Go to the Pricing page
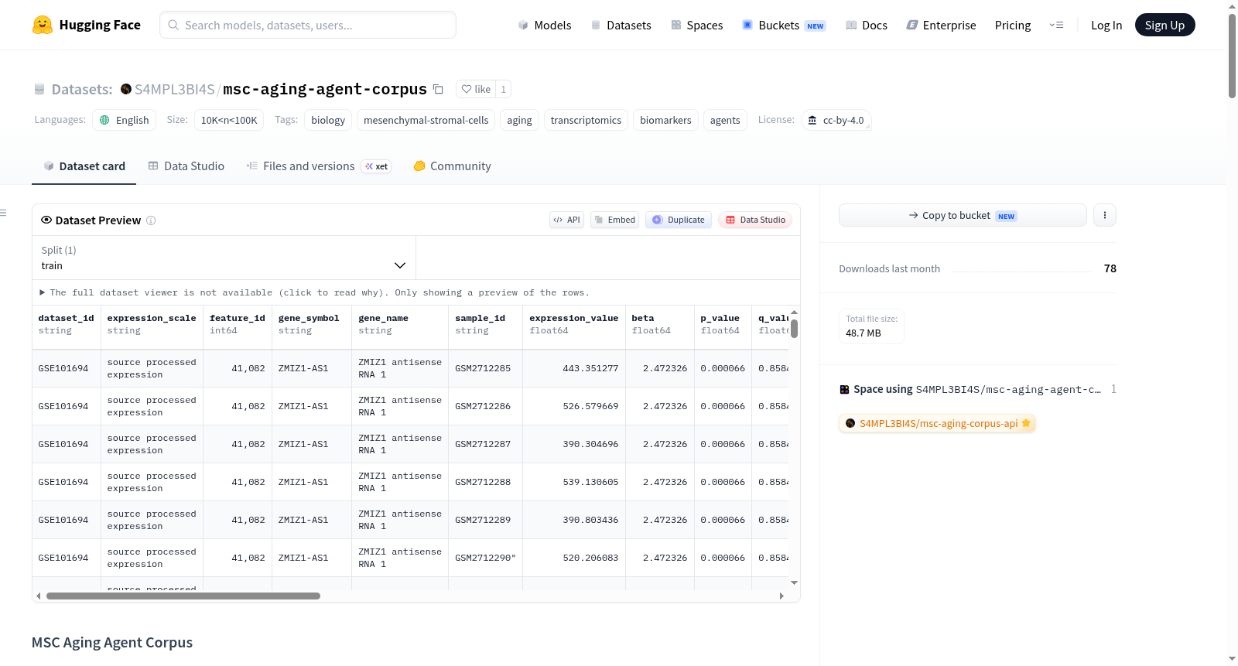 1013,25
